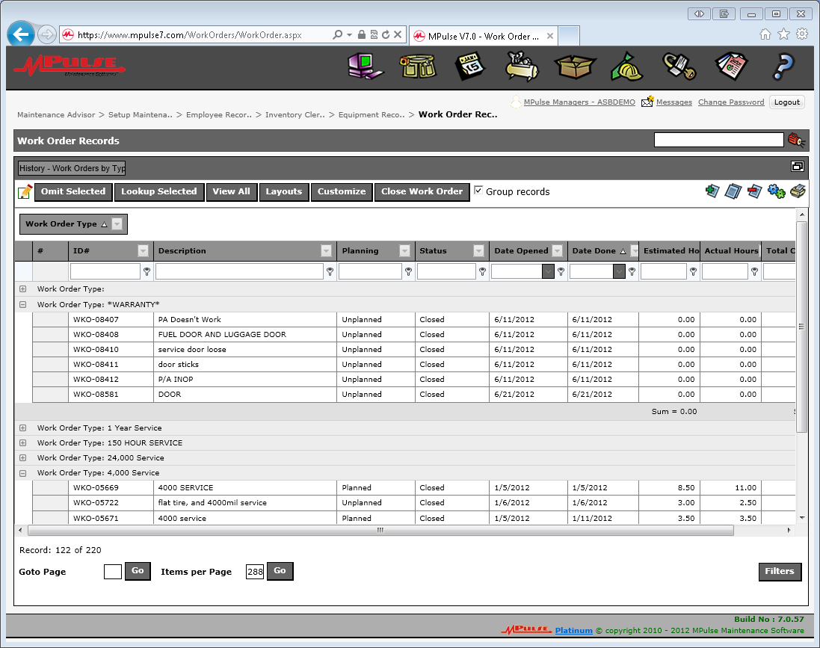Image resolution: width=820 pixels, height=648 pixels.
Task: Open record options gears icon
Action: pos(776,191)
